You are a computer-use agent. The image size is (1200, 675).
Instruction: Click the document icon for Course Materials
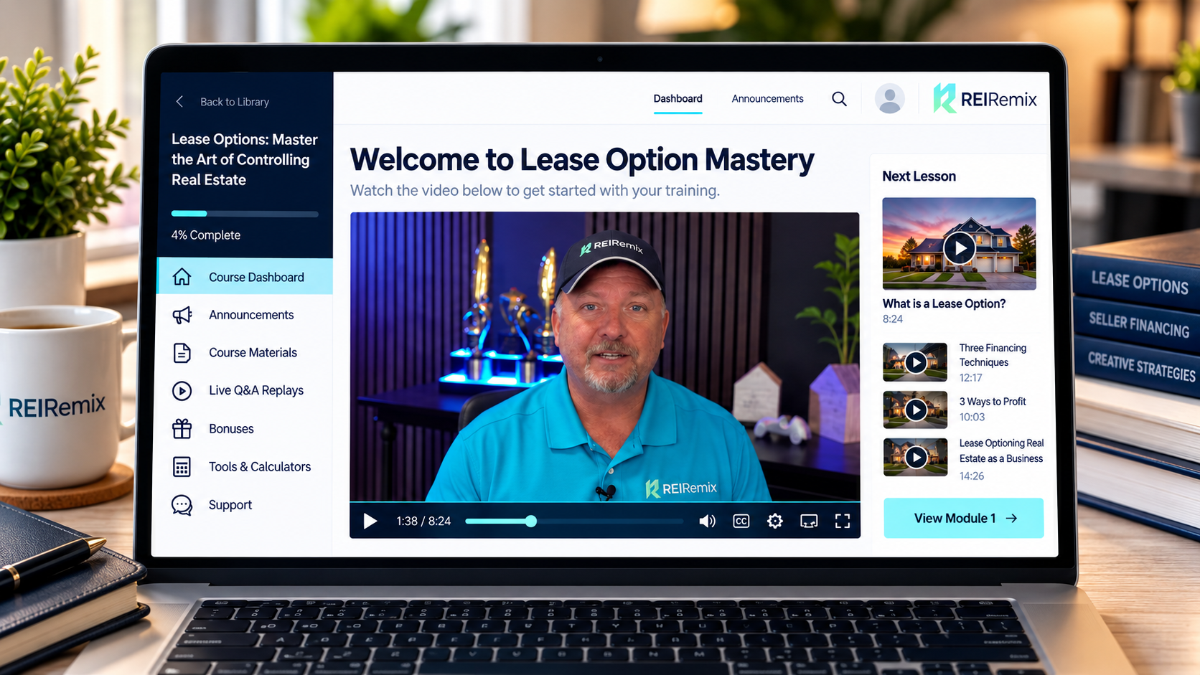point(182,353)
